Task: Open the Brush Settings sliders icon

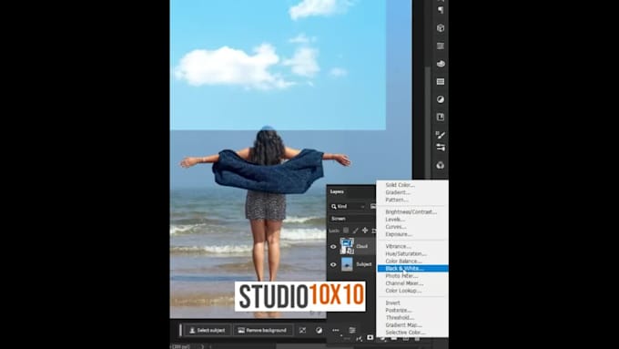Action: pyautogui.click(x=441, y=148)
